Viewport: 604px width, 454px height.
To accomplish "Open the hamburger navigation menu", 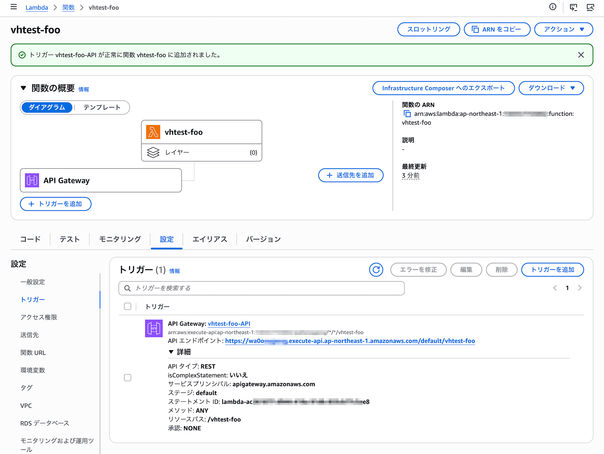I will 14,7.
